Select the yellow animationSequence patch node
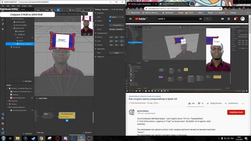This screenshot has width=251, height=141. coord(67,115)
